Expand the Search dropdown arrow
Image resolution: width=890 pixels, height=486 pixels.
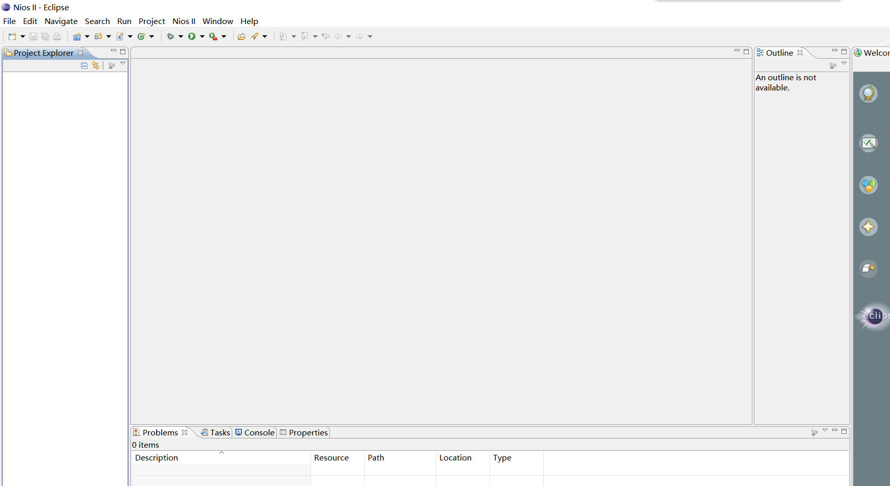[264, 36]
